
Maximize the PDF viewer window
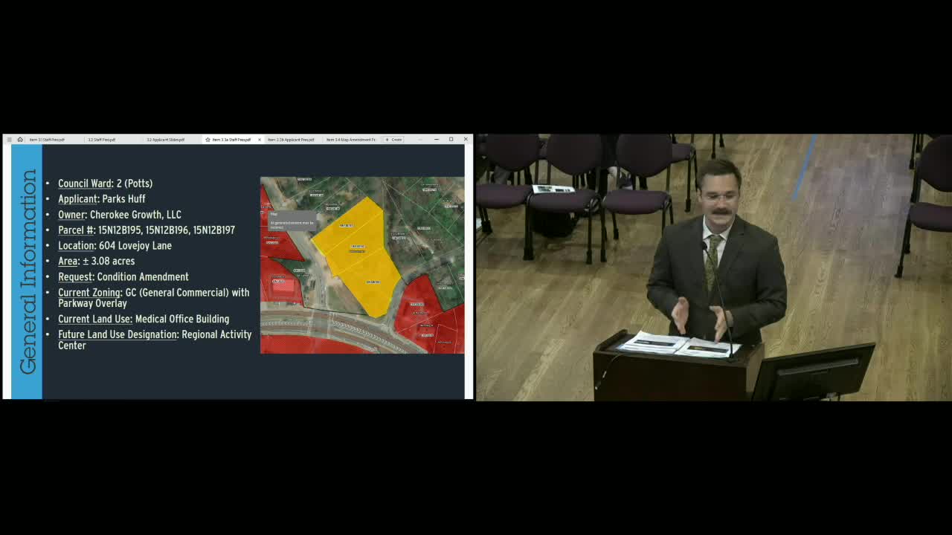coord(451,140)
